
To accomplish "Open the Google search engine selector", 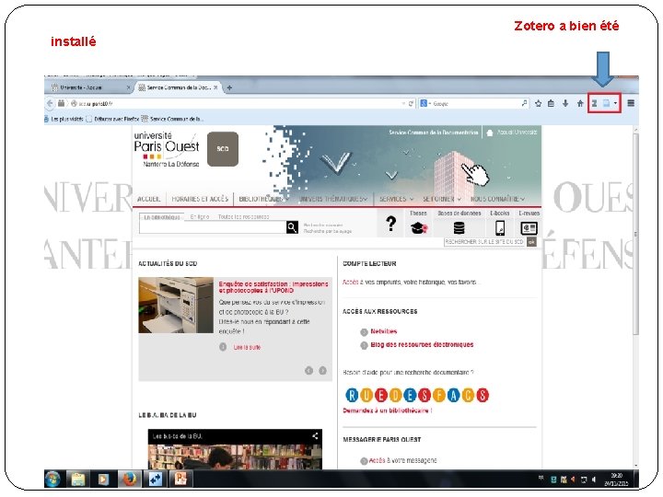I will (425, 103).
